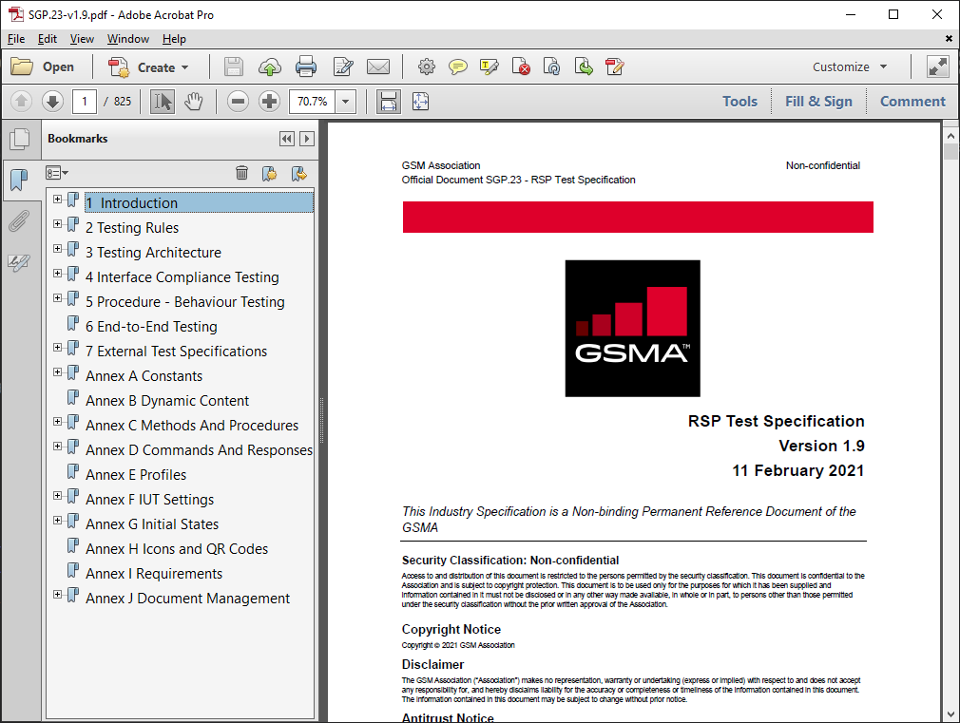The width and height of the screenshot is (960, 723).
Task: Click the 70.7% zoom field
Action: click(x=313, y=101)
